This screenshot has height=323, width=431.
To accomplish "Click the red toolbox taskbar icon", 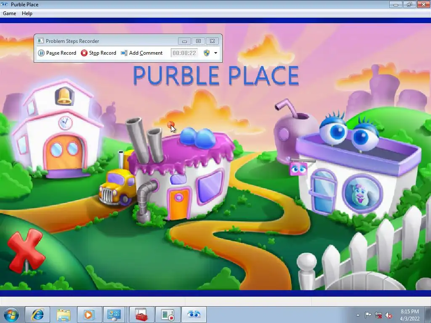I will coord(141,315).
